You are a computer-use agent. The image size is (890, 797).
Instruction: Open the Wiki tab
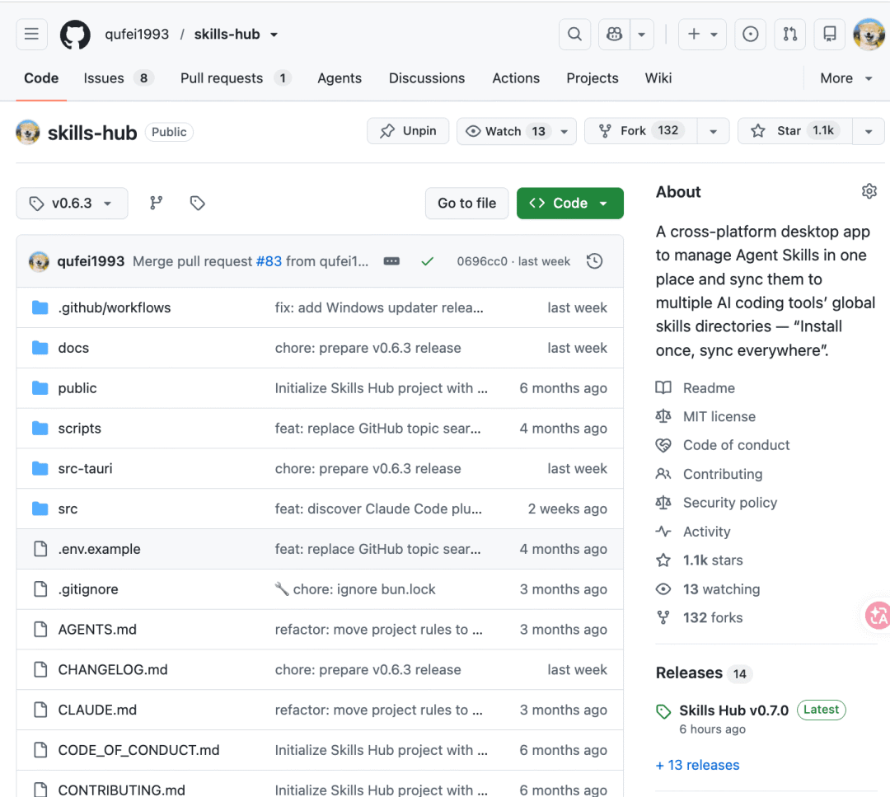point(658,77)
